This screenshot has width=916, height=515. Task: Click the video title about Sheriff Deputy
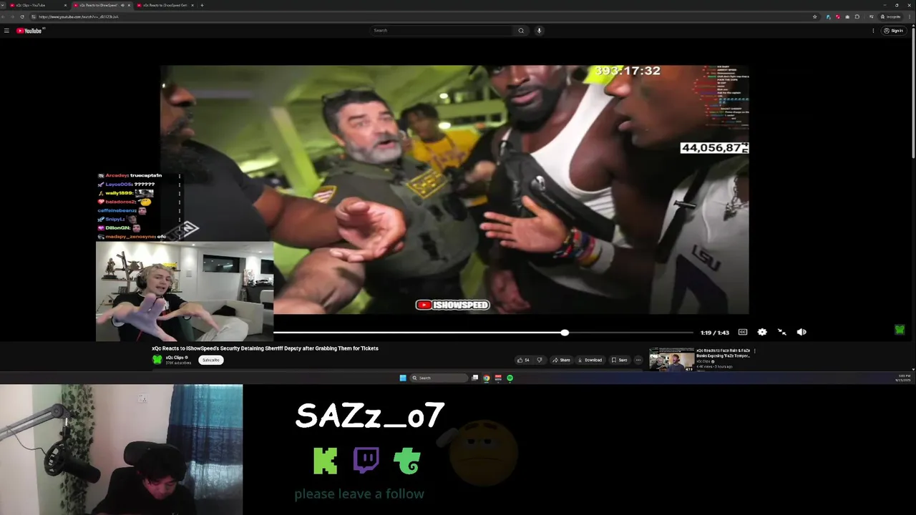(265, 348)
